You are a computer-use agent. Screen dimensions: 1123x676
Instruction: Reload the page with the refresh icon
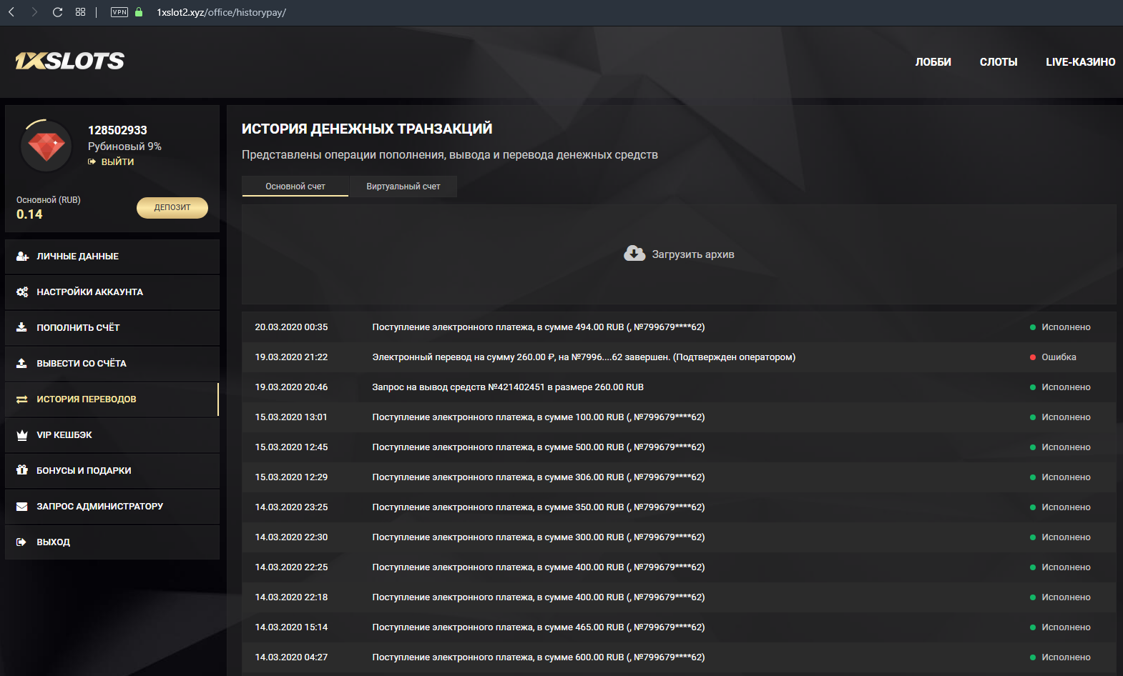tap(58, 12)
